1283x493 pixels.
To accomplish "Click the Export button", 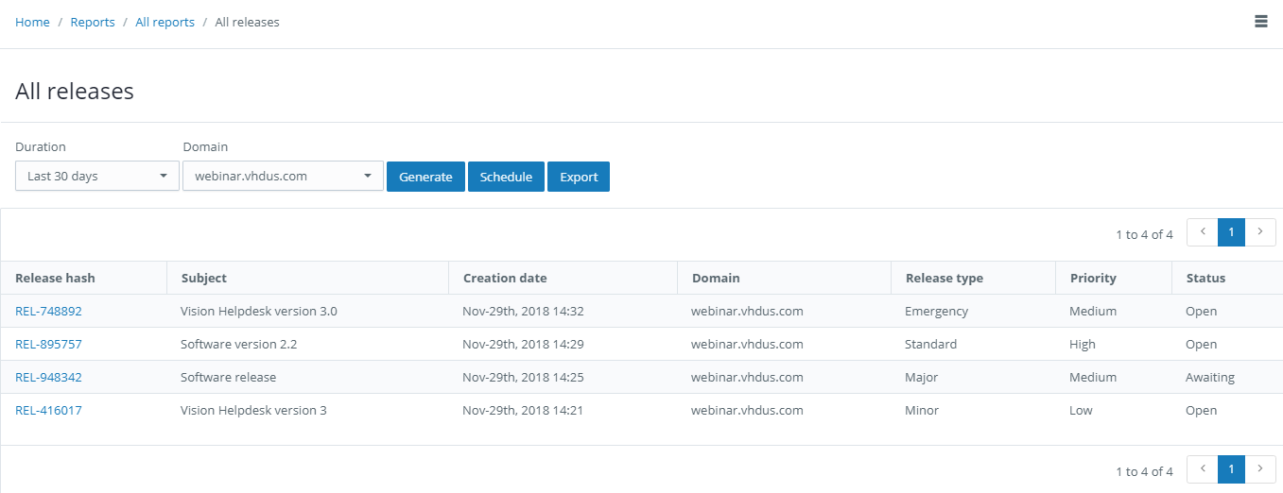I will point(579,177).
